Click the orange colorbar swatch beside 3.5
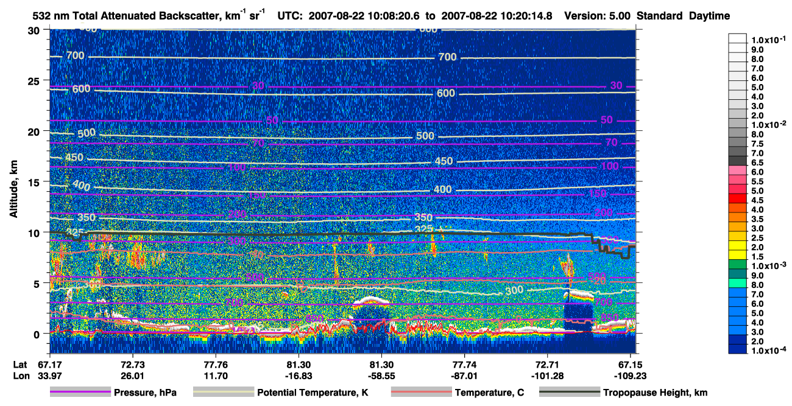 [x=738, y=217]
